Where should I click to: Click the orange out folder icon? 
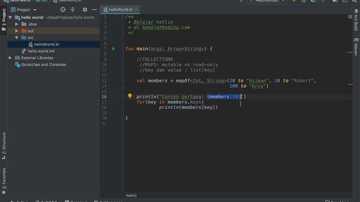(x=24, y=31)
